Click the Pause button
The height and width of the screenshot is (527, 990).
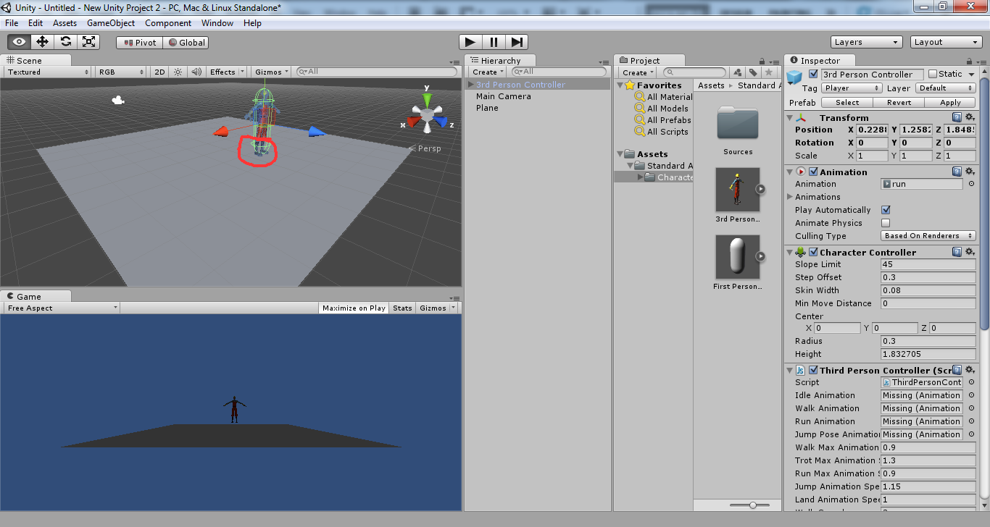tap(494, 42)
